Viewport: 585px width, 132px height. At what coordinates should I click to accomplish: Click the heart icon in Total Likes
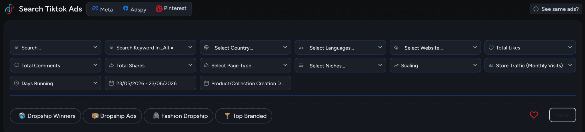coord(491,48)
